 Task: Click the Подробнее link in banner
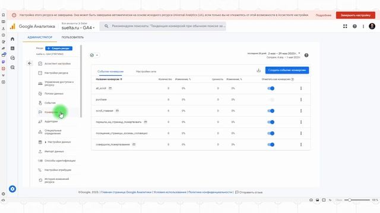pyautogui.click(x=323, y=15)
